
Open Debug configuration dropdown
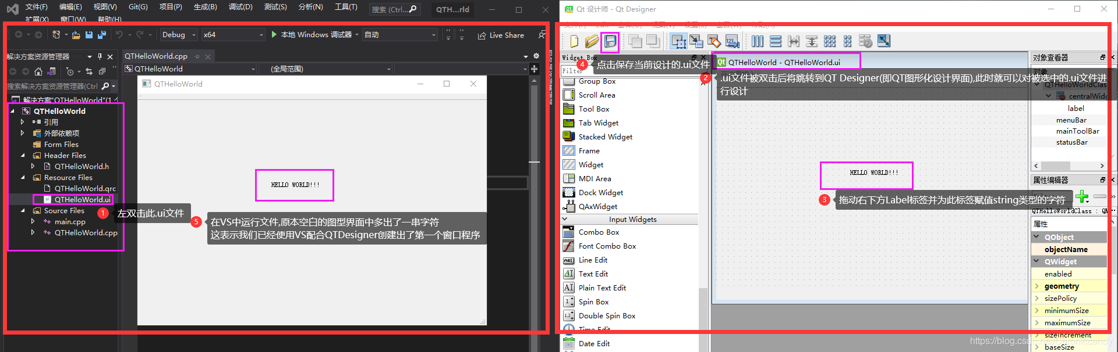point(178,35)
